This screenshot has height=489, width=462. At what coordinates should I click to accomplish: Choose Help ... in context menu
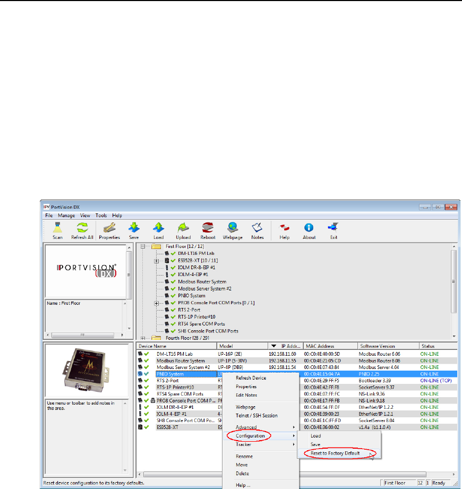pos(243,485)
